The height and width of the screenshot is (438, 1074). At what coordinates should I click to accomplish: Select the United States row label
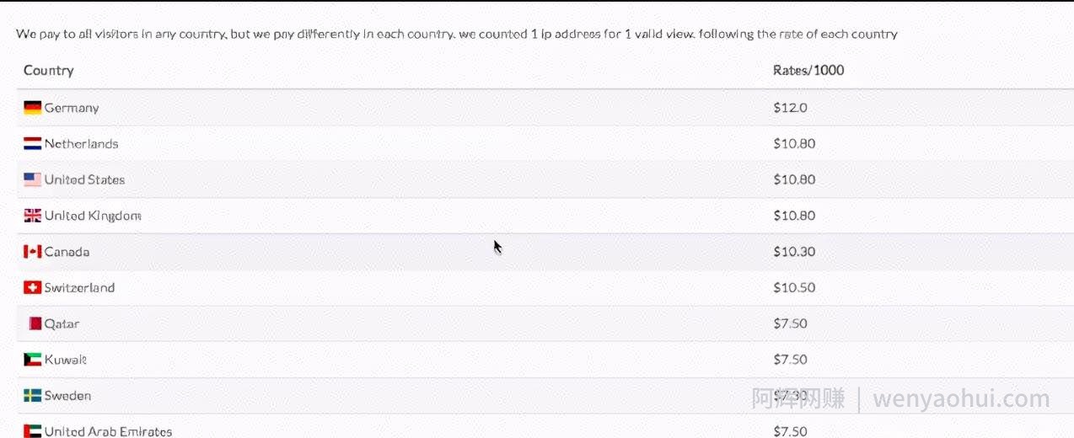click(84, 179)
